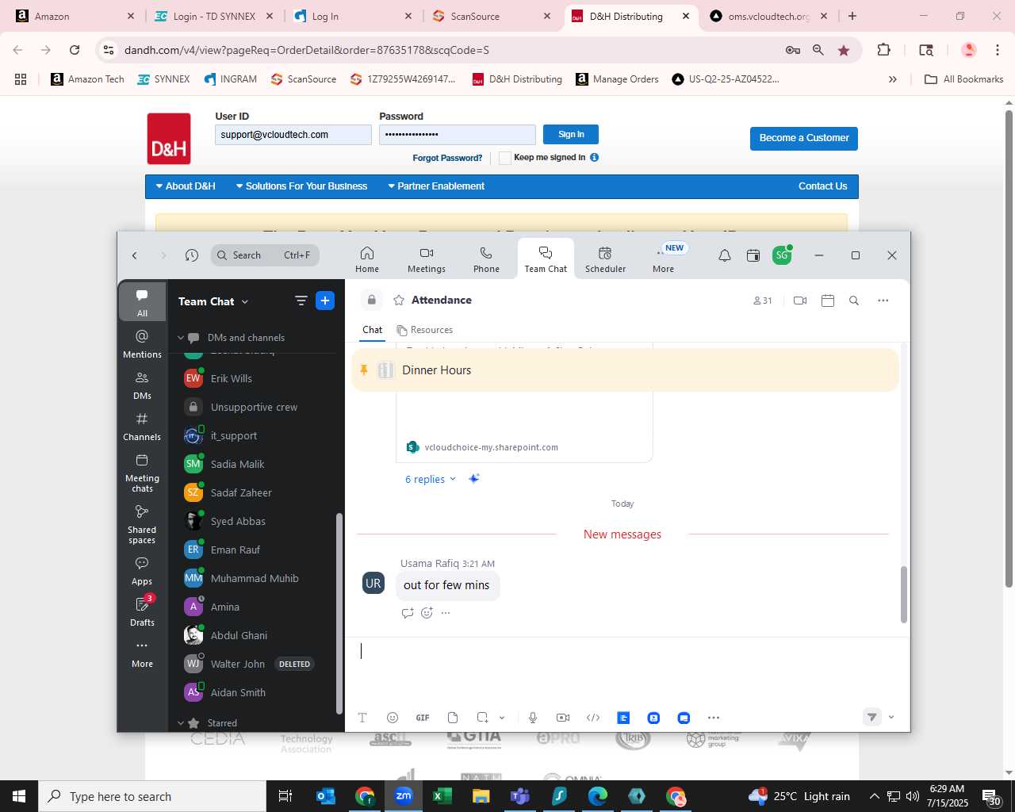Open the Attendance channel calendar icon
1015x812 pixels.
tap(828, 301)
